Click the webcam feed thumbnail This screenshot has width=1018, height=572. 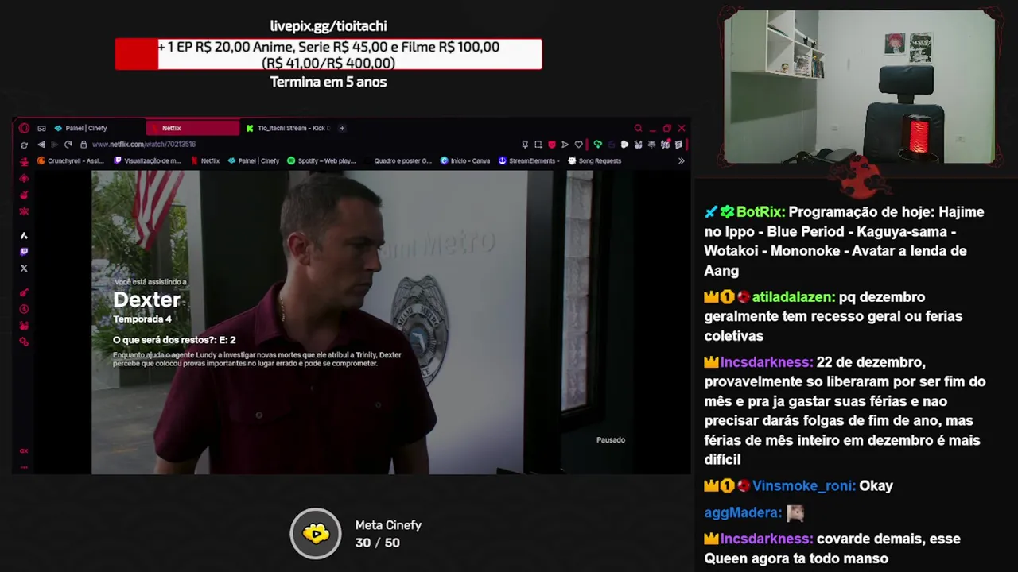(859, 87)
